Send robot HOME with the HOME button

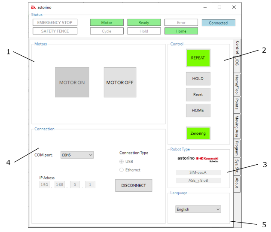198,111
